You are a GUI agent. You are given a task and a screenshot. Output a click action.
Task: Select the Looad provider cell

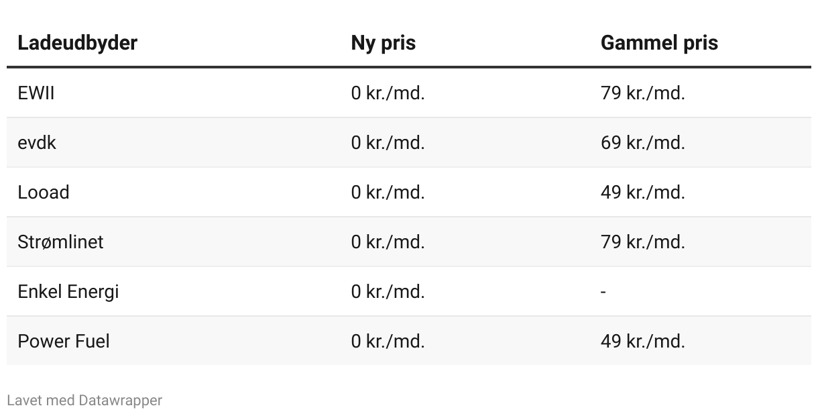44,193
